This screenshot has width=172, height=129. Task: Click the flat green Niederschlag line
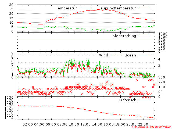[86, 40]
